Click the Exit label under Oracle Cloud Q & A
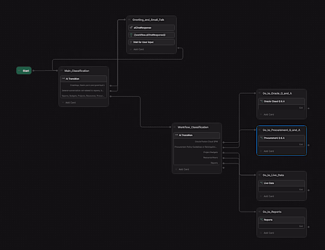This screenshot has height=250, width=325. (301, 108)
